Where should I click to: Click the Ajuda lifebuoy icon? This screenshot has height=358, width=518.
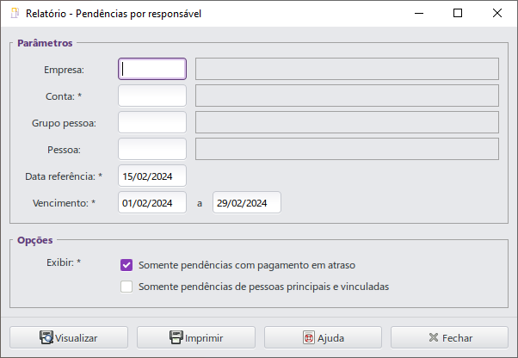[309, 338]
